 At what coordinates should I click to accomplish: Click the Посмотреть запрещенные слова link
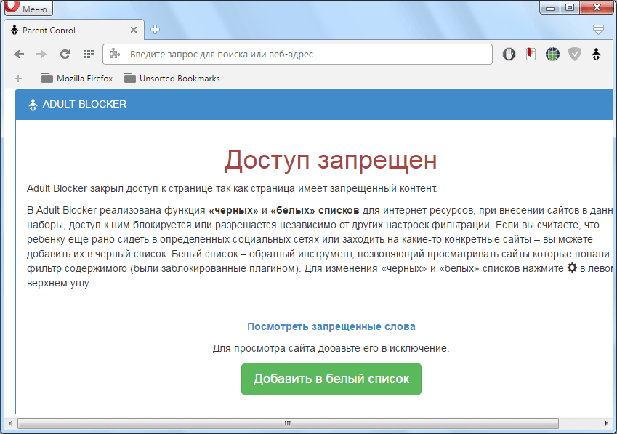(x=331, y=326)
